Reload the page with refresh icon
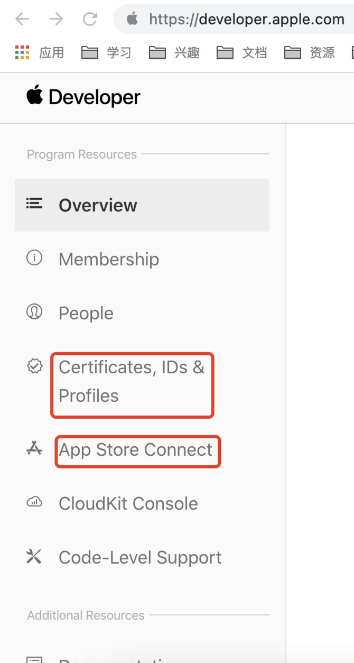Image resolution: width=354 pixels, height=663 pixels. coord(90,20)
